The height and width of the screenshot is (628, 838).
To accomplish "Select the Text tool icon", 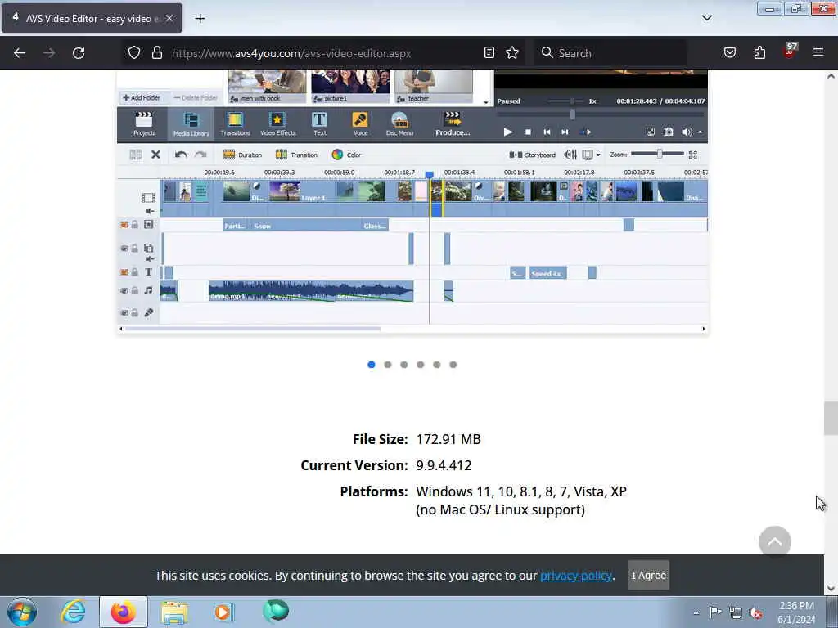I will click(320, 124).
